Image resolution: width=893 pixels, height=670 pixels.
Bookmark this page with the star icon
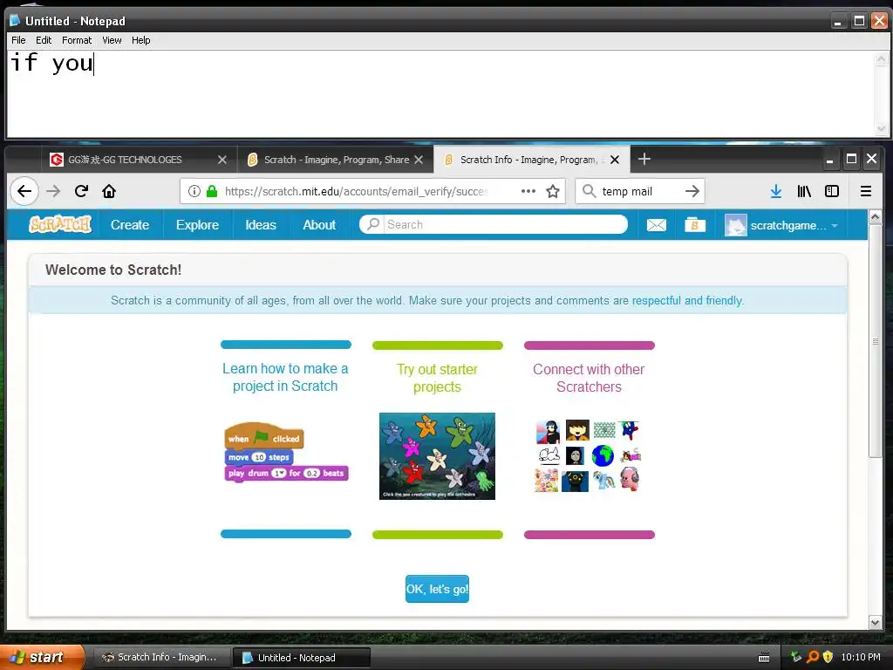pos(552,191)
